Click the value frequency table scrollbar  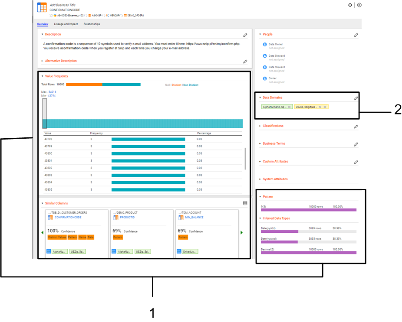pyautogui.click(x=245, y=159)
